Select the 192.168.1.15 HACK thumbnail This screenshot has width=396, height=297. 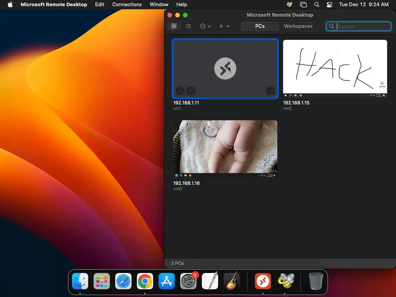point(335,68)
